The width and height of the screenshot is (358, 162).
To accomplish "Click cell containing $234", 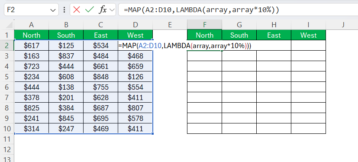I will (32, 77).
